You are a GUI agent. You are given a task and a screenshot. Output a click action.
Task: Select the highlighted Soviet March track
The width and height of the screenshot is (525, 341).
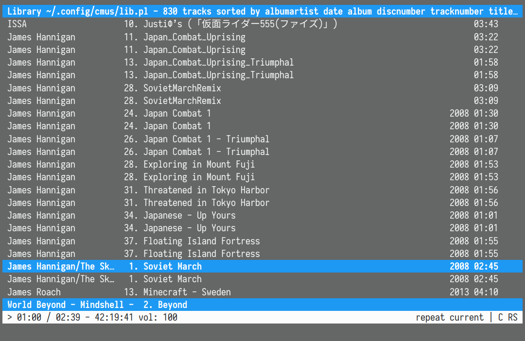click(172, 266)
